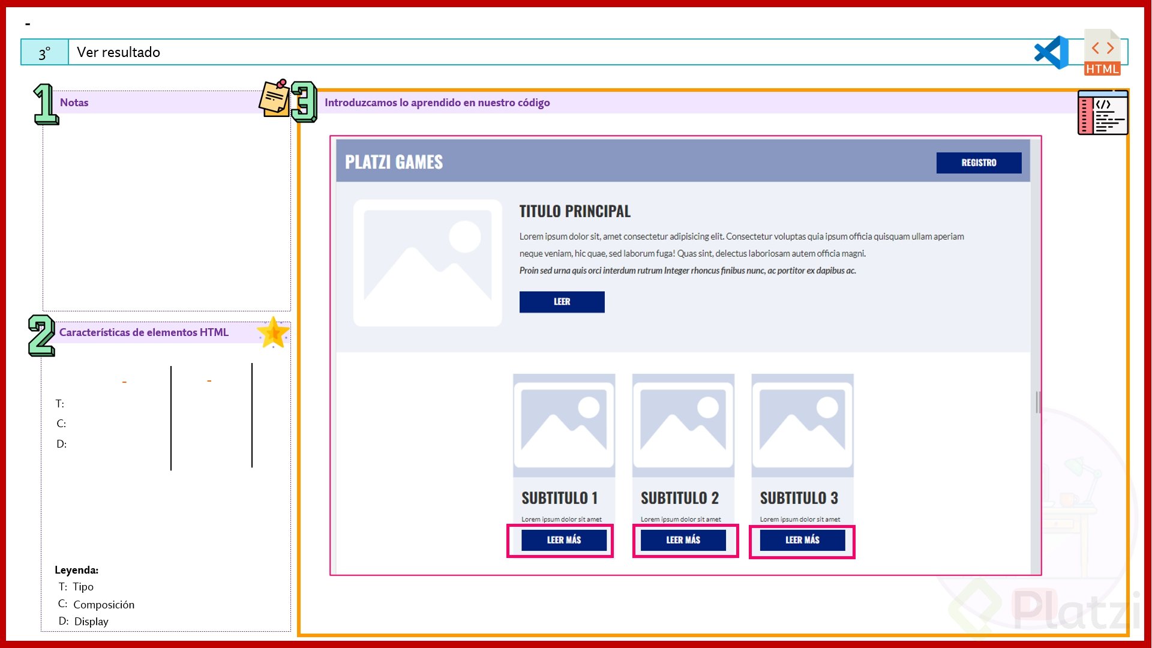The height and width of the screenshot is (648, 1152).
Task: Click the Visual Studio Code logo icon
Action: [x=1052, y=52]
